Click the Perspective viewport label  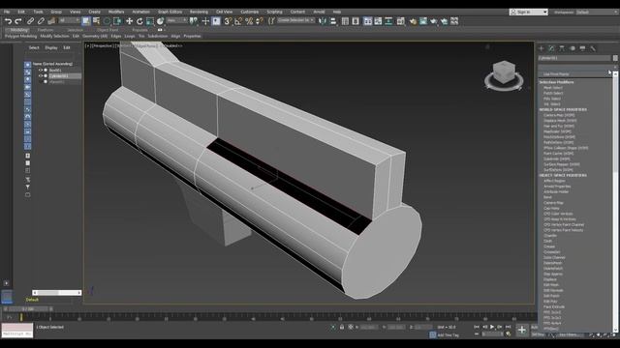(103, 45)
